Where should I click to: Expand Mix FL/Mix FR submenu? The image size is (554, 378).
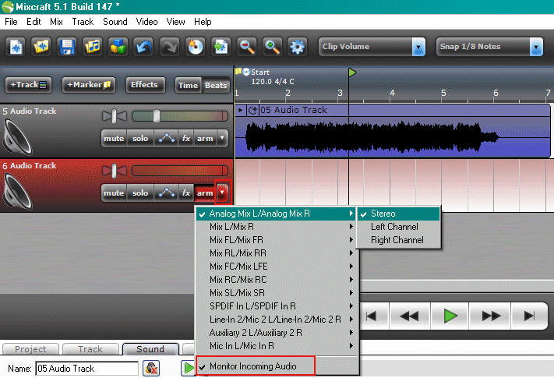coord(277,240)
